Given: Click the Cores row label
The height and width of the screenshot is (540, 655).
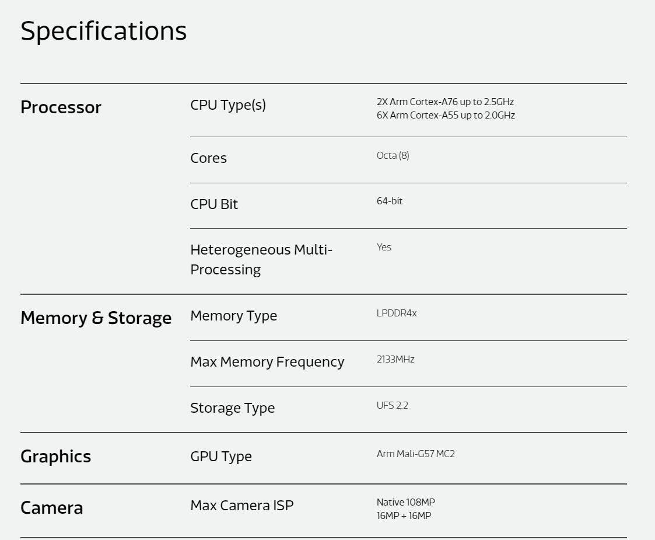Looking at the screenshot, I should [208, 158].
